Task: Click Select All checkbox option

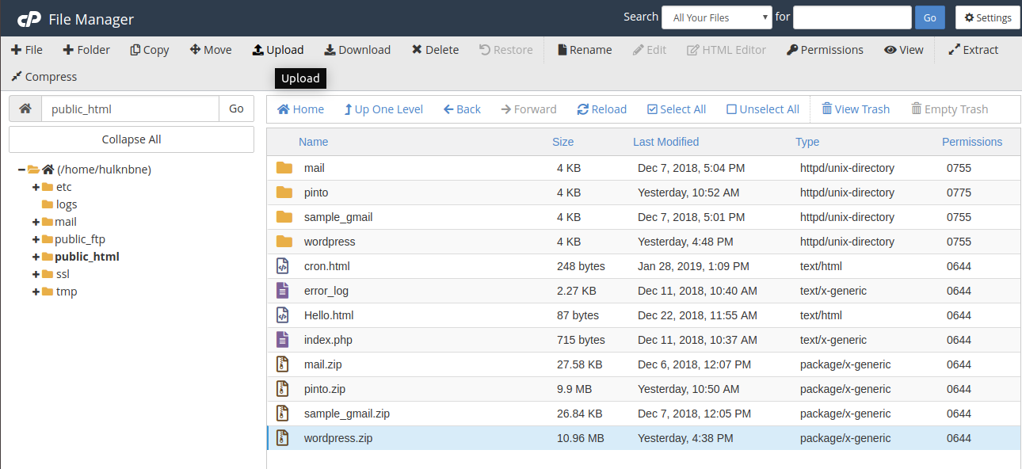Action: point(676,109)
